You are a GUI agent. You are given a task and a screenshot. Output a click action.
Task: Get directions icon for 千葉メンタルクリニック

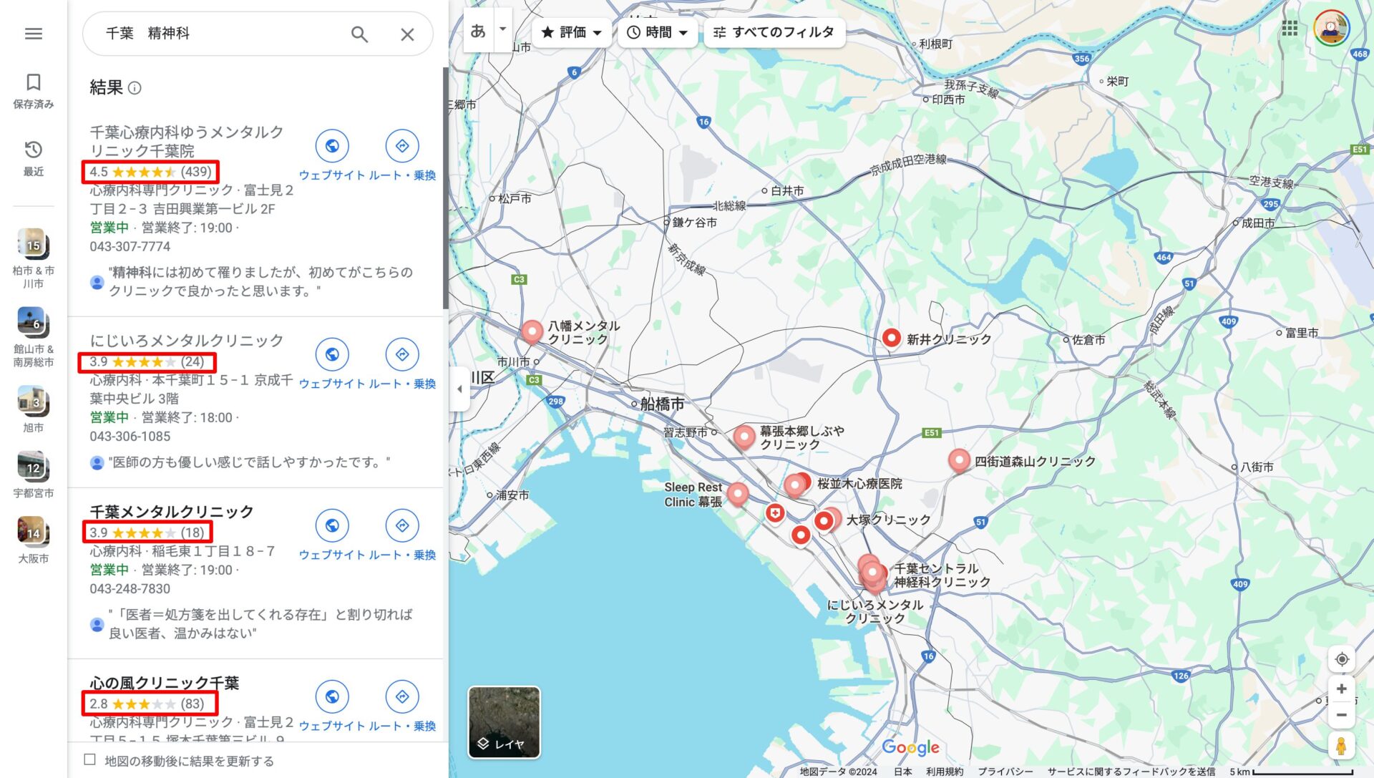[402, 525]
